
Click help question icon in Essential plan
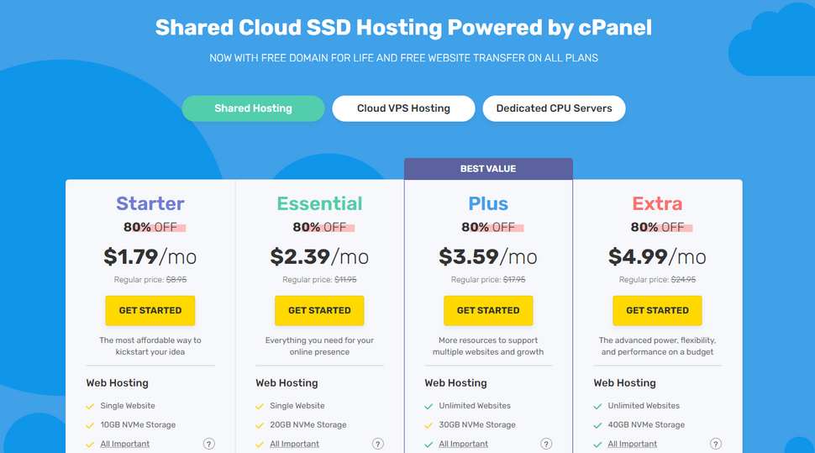[378, 444]
